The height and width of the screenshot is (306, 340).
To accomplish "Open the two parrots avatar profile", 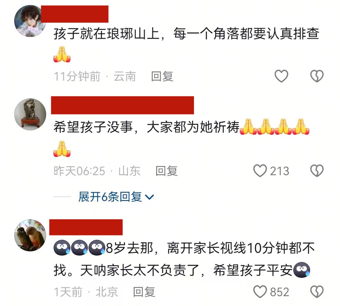I will (30, 235).
